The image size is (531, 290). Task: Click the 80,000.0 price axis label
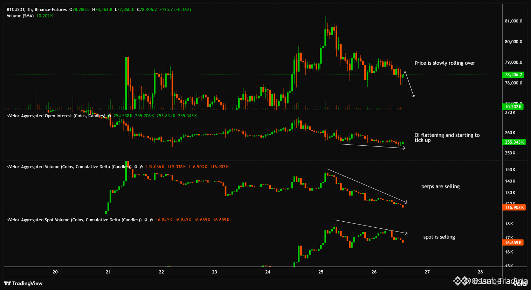tap(513, 42)
